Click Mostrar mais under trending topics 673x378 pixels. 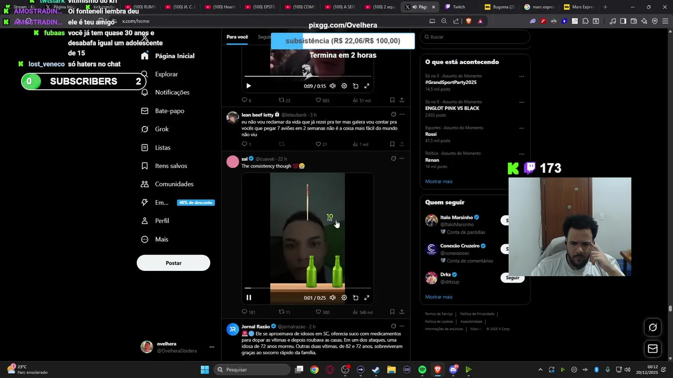439,182
